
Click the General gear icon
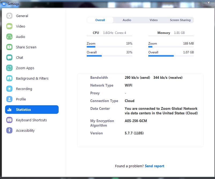coord(9,16)
